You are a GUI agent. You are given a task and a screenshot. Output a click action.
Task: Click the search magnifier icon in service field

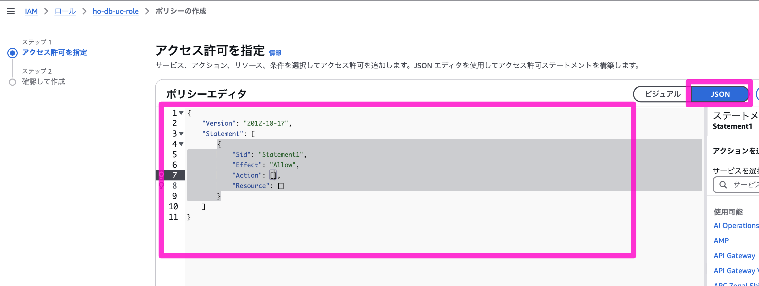[723, 185]
